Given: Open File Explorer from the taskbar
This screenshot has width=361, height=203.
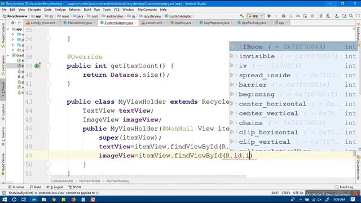Looking at the screenshot, I should pyautogui.click(x=44, y=200).
